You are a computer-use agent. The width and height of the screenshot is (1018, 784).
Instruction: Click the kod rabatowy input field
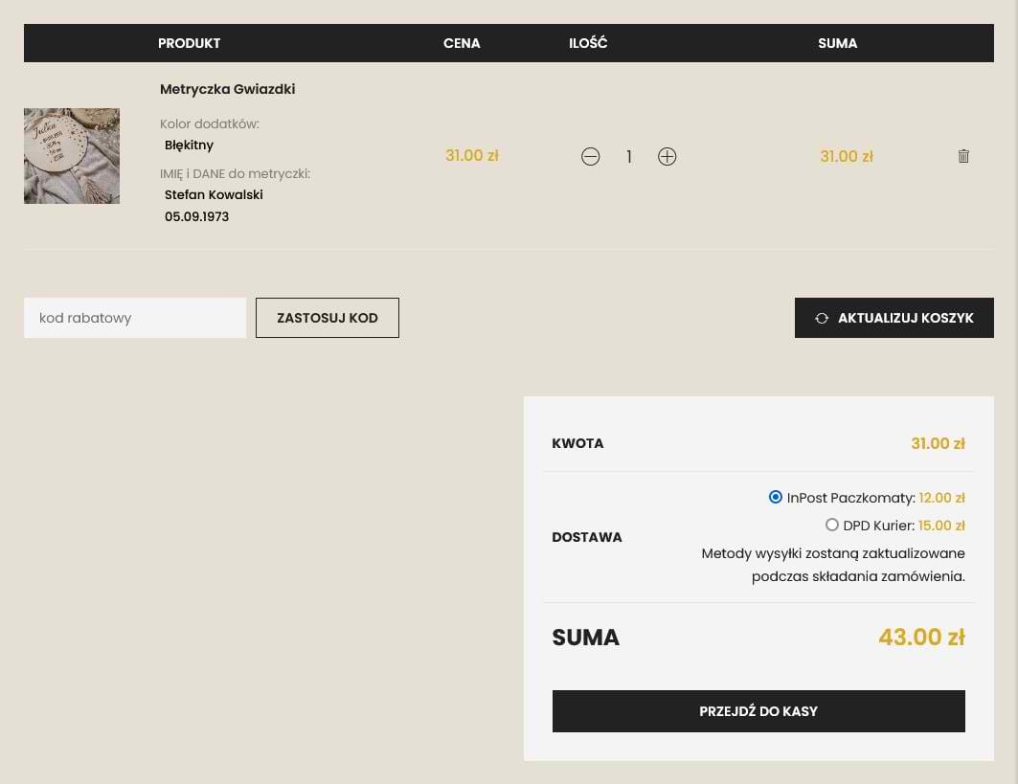(135, 318)
